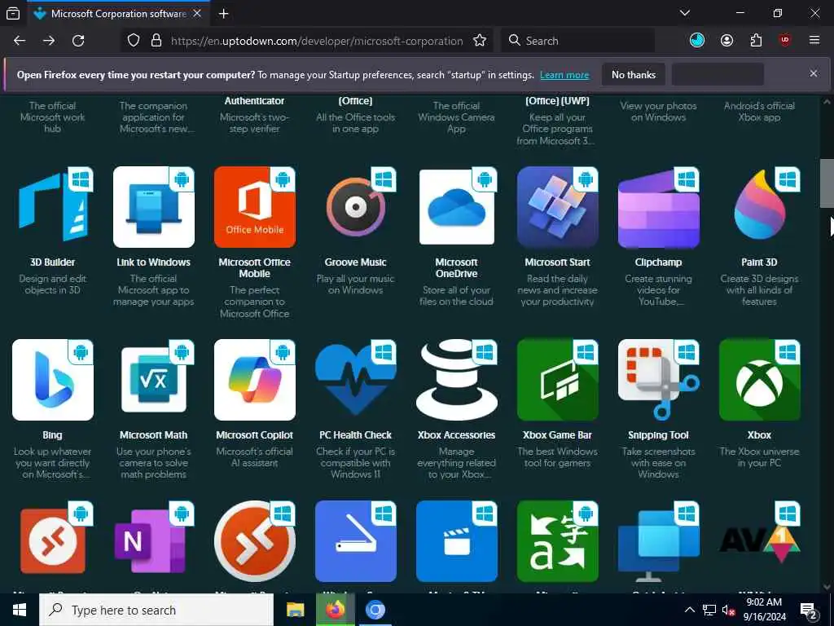Open the 3D Builder app icon

[53, 207]
